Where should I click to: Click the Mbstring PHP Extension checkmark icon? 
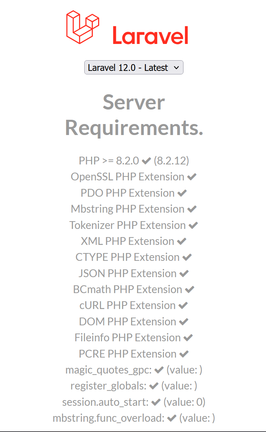coord(192,209)
